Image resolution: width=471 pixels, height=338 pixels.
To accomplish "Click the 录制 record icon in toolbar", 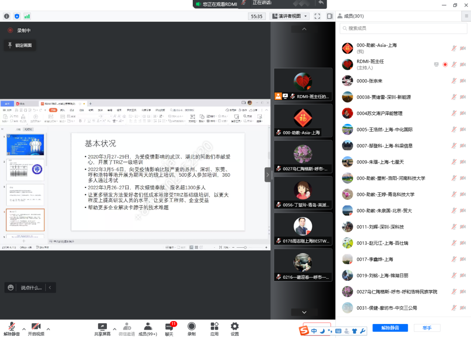I will point(191,329).
